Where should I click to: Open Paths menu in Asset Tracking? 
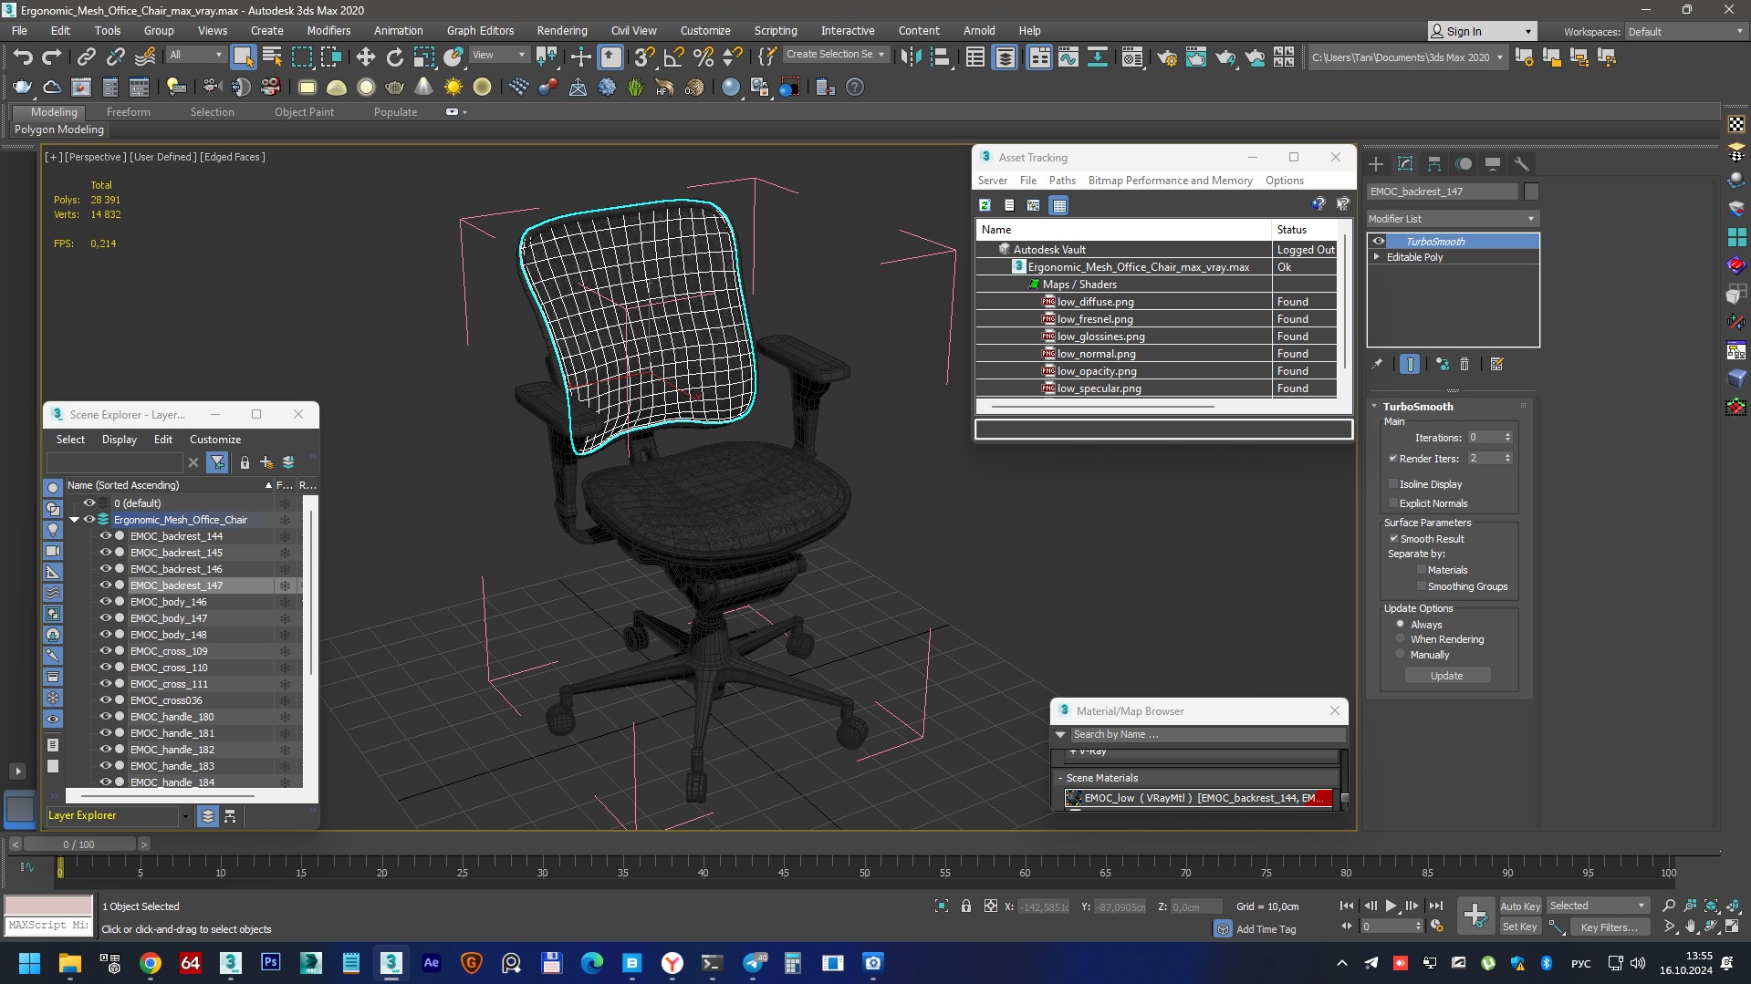pyautogui.click(x=1062, y=181)
